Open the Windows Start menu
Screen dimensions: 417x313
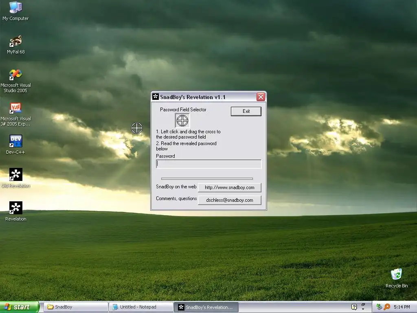20,307
